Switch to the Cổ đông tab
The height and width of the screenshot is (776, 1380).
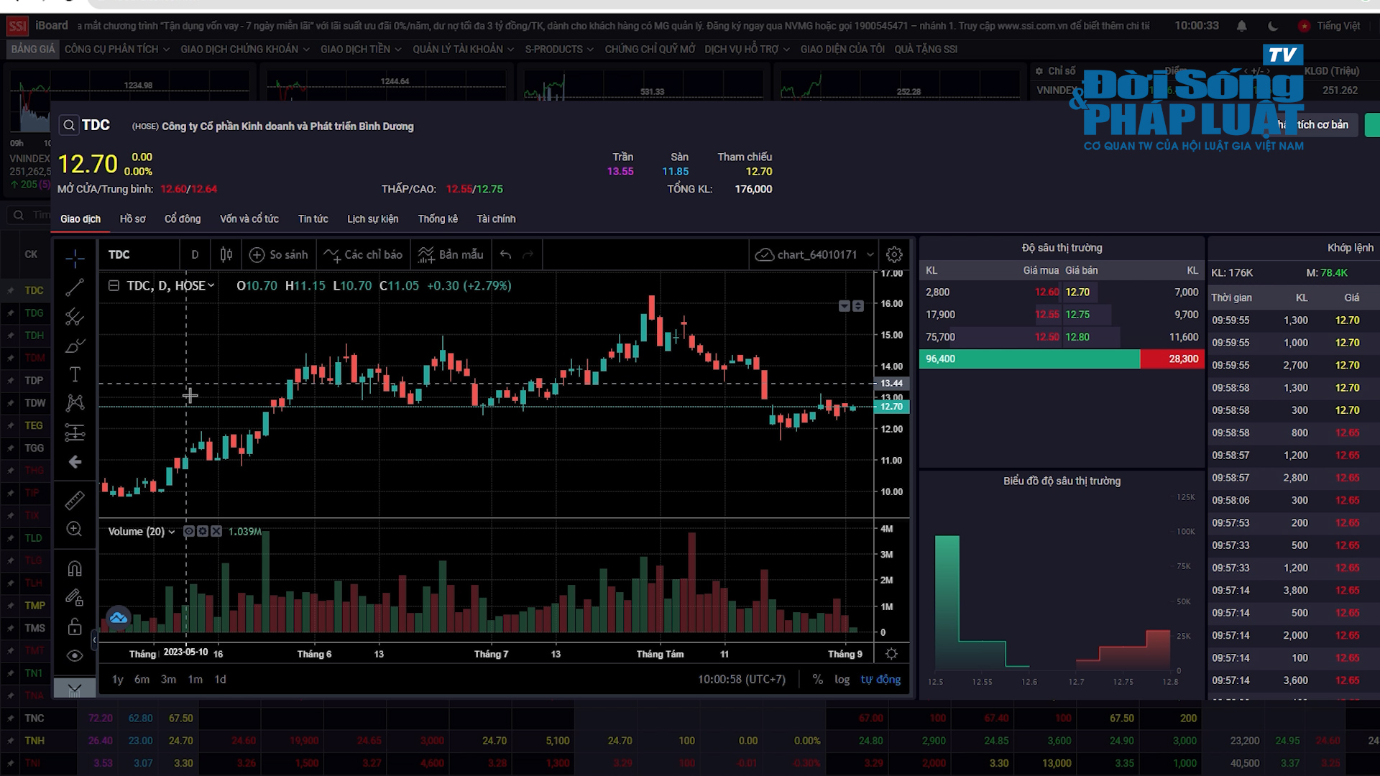click(x=183, y=218)
